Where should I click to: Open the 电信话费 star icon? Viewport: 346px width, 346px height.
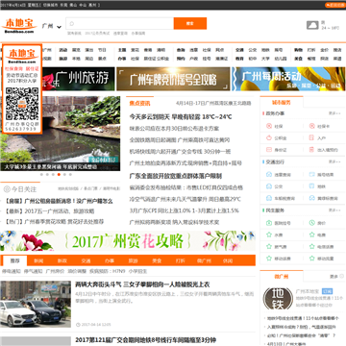tap(311, 247)
